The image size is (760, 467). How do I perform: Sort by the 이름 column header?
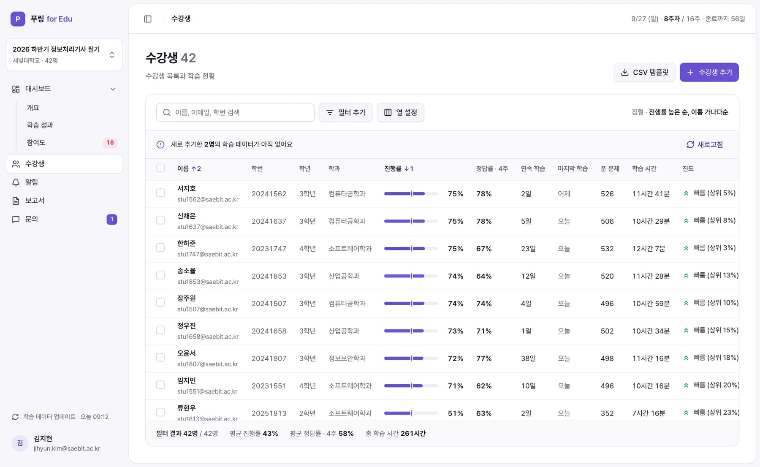pyautogui.click(x=189, y=168)
